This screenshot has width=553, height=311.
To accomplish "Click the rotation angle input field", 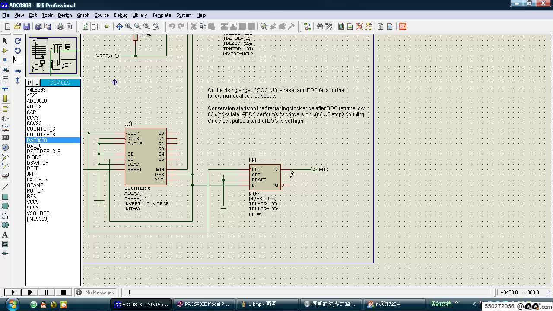I will pos(18,60).
